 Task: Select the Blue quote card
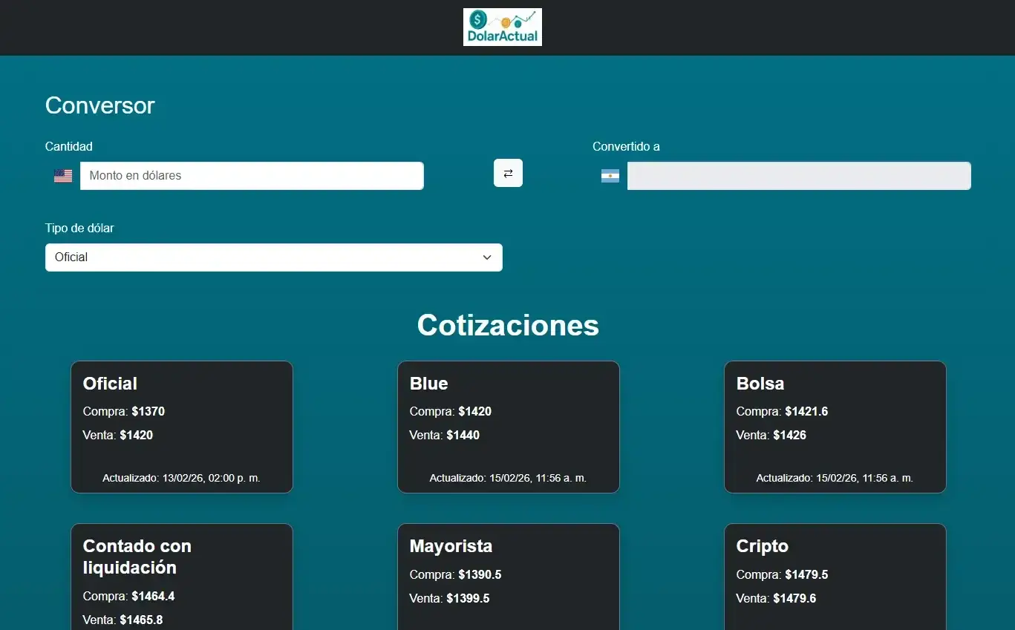click(508, 427)
